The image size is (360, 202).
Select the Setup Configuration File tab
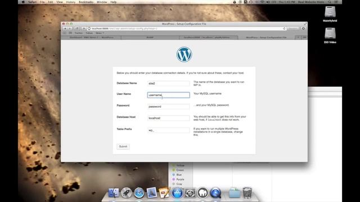(266, 38)
